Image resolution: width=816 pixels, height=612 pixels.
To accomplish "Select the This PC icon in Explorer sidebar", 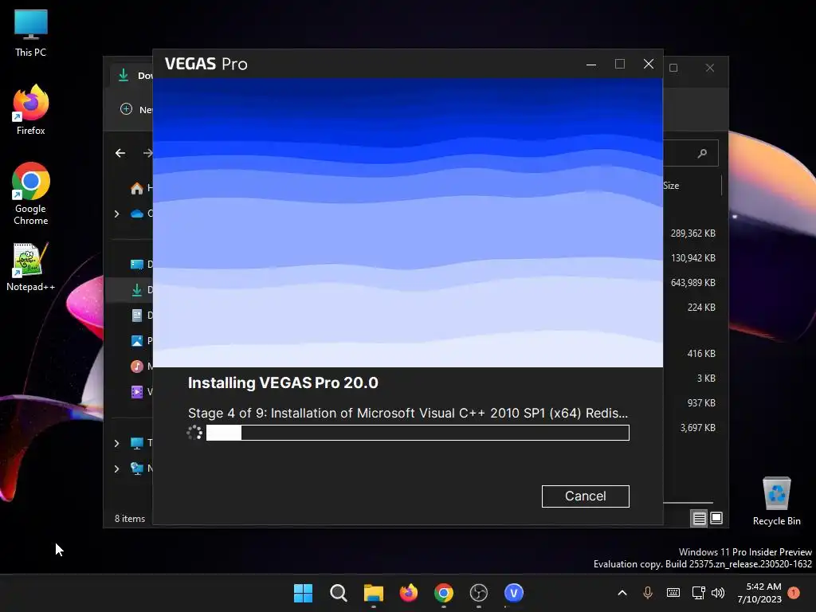I will (137, 443).
